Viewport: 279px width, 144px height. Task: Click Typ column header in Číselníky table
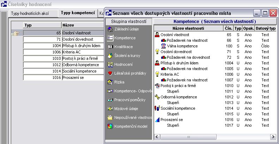[x=42, y=25]
